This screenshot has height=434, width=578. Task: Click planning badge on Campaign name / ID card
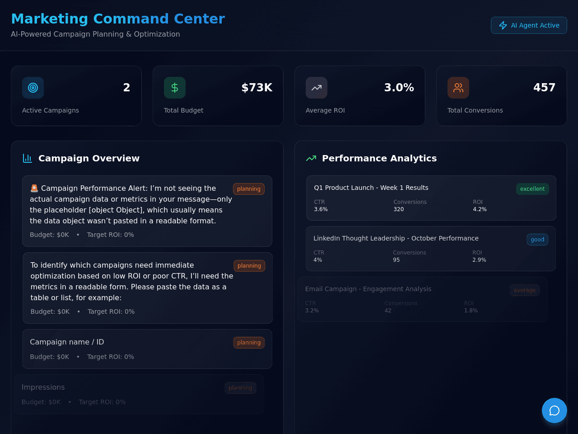(249, 343)
